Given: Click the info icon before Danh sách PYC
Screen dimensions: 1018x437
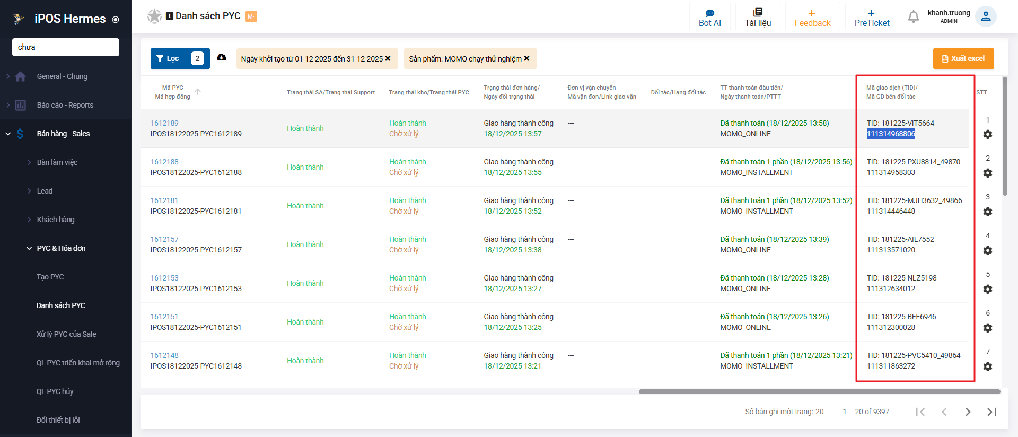Looking at the screenshot, I should [x=170, y=16].
